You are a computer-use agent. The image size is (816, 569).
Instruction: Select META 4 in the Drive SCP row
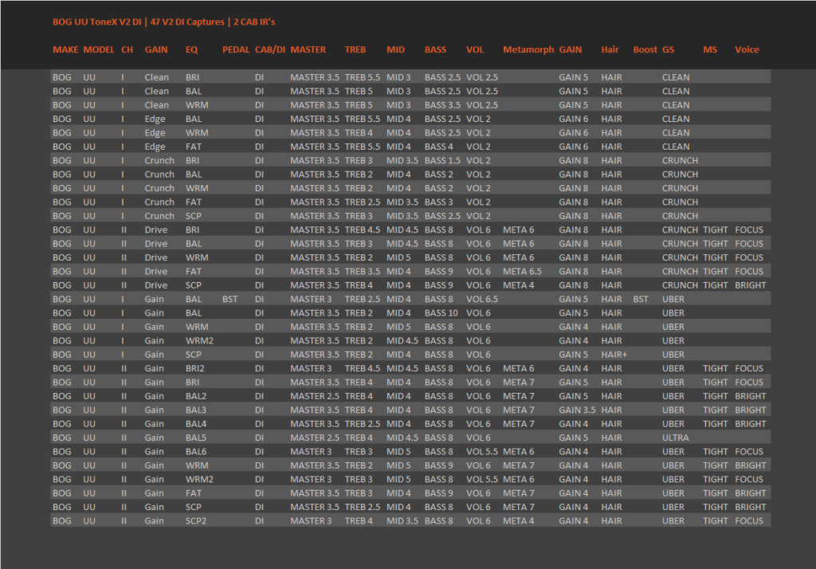[x=518, y=285]
